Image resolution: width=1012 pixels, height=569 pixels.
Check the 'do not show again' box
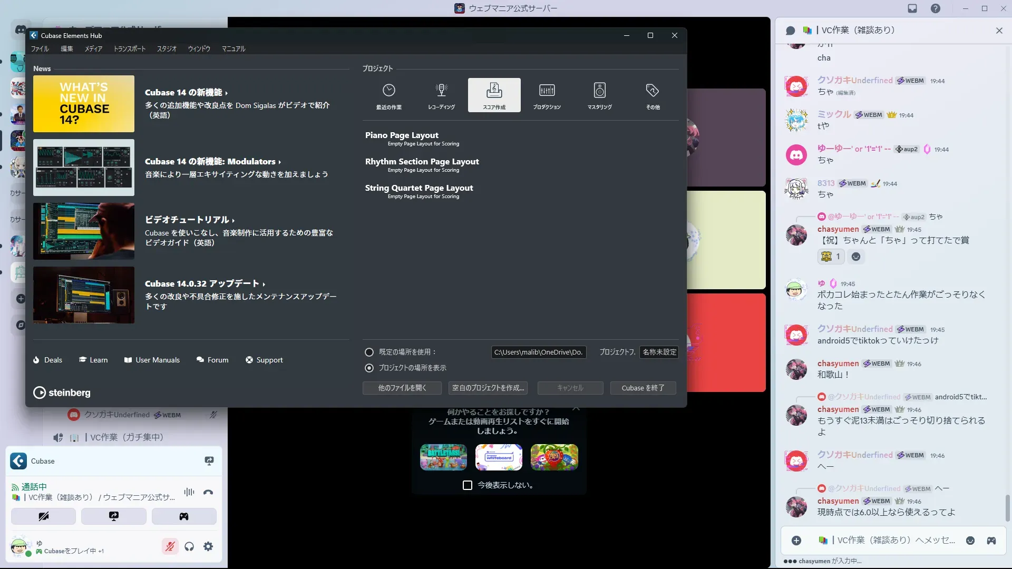tap(468, 485)
